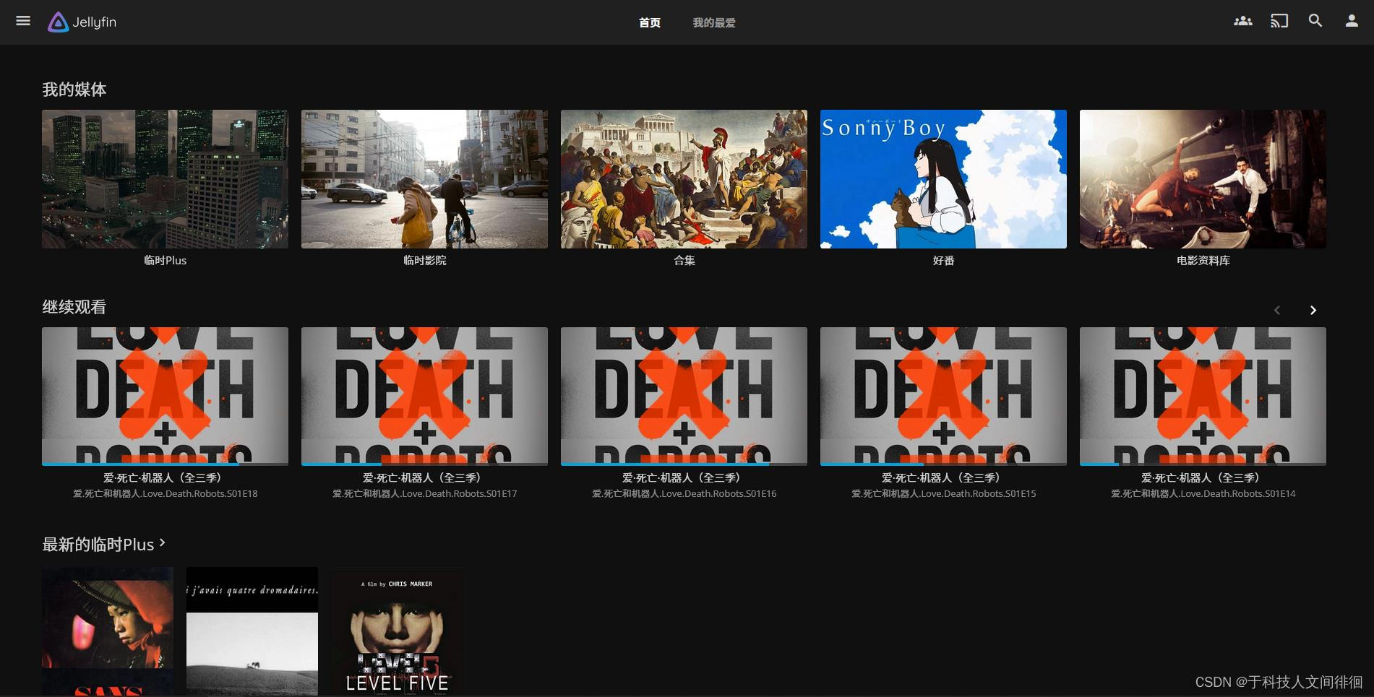
Task: Click episode name Love.Death.Robots.S01E15
Action: [x=943, y=493]
